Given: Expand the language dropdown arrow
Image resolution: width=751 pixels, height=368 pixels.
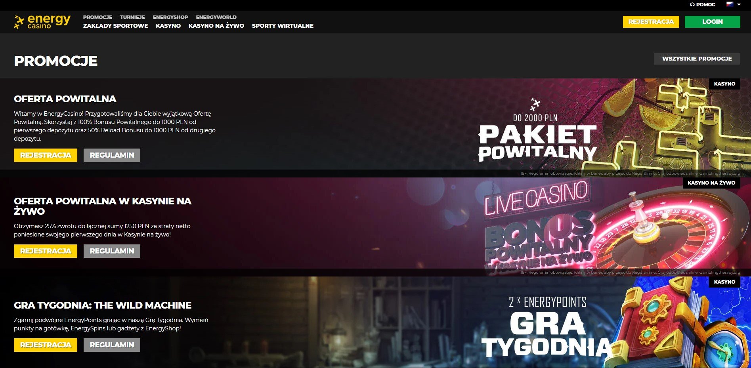Looking at the screenshot, I should (x=739, y=5).
